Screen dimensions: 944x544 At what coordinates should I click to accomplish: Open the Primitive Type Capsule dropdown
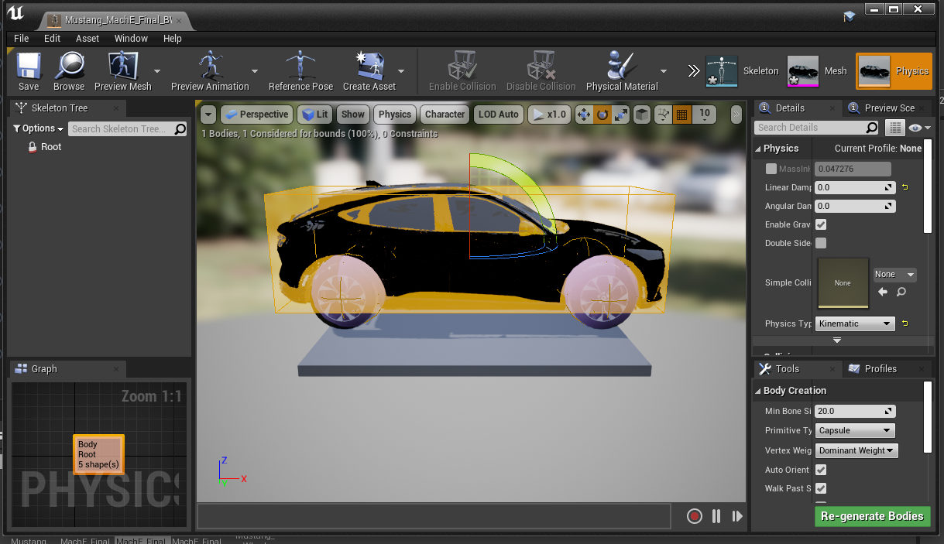[855, 430]
